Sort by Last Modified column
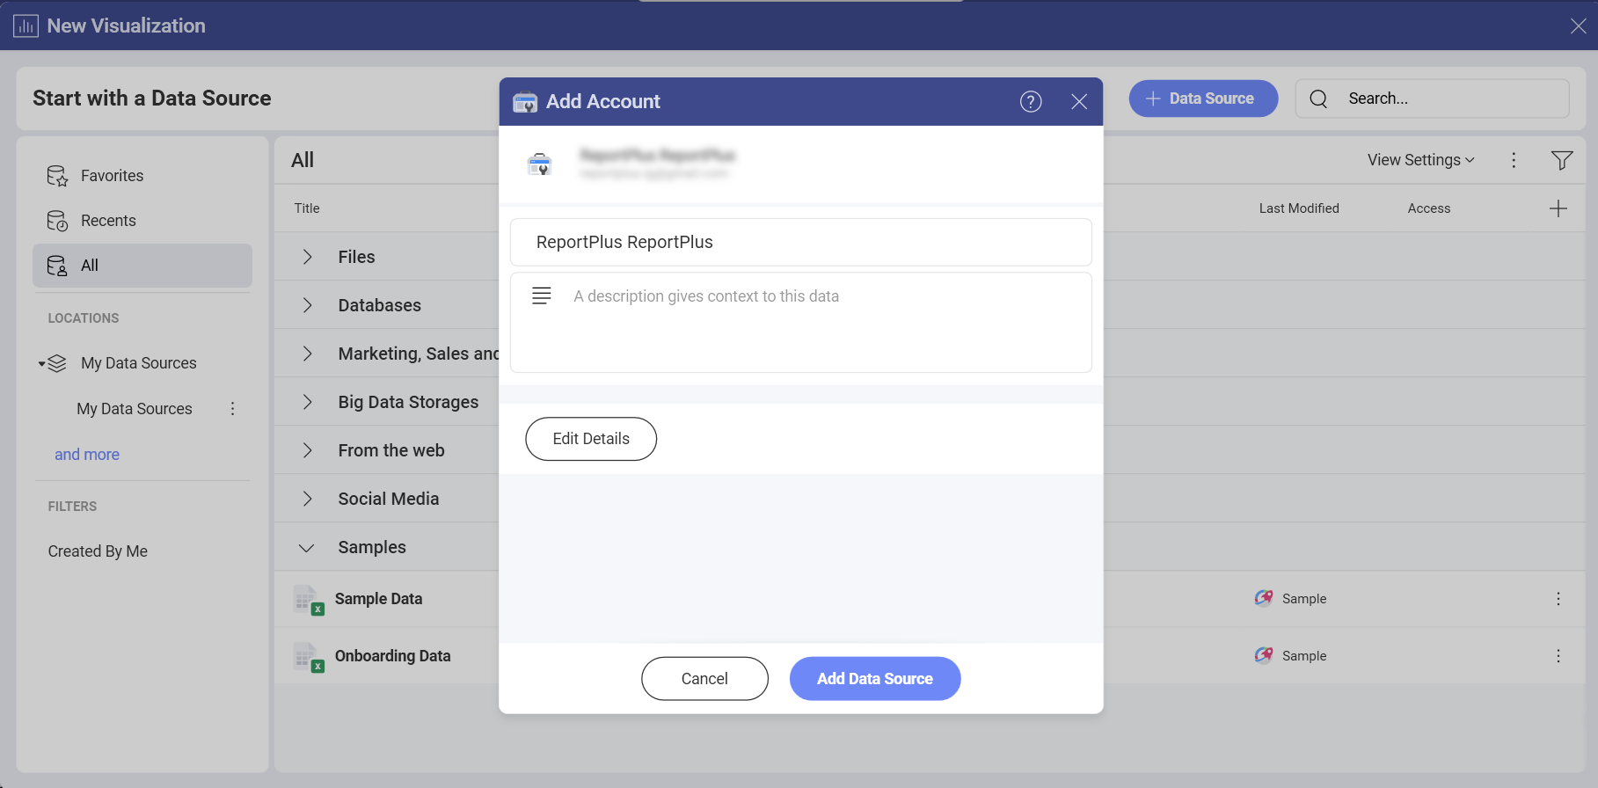This screenshot has height=788, width=1598. (1299, 208)
